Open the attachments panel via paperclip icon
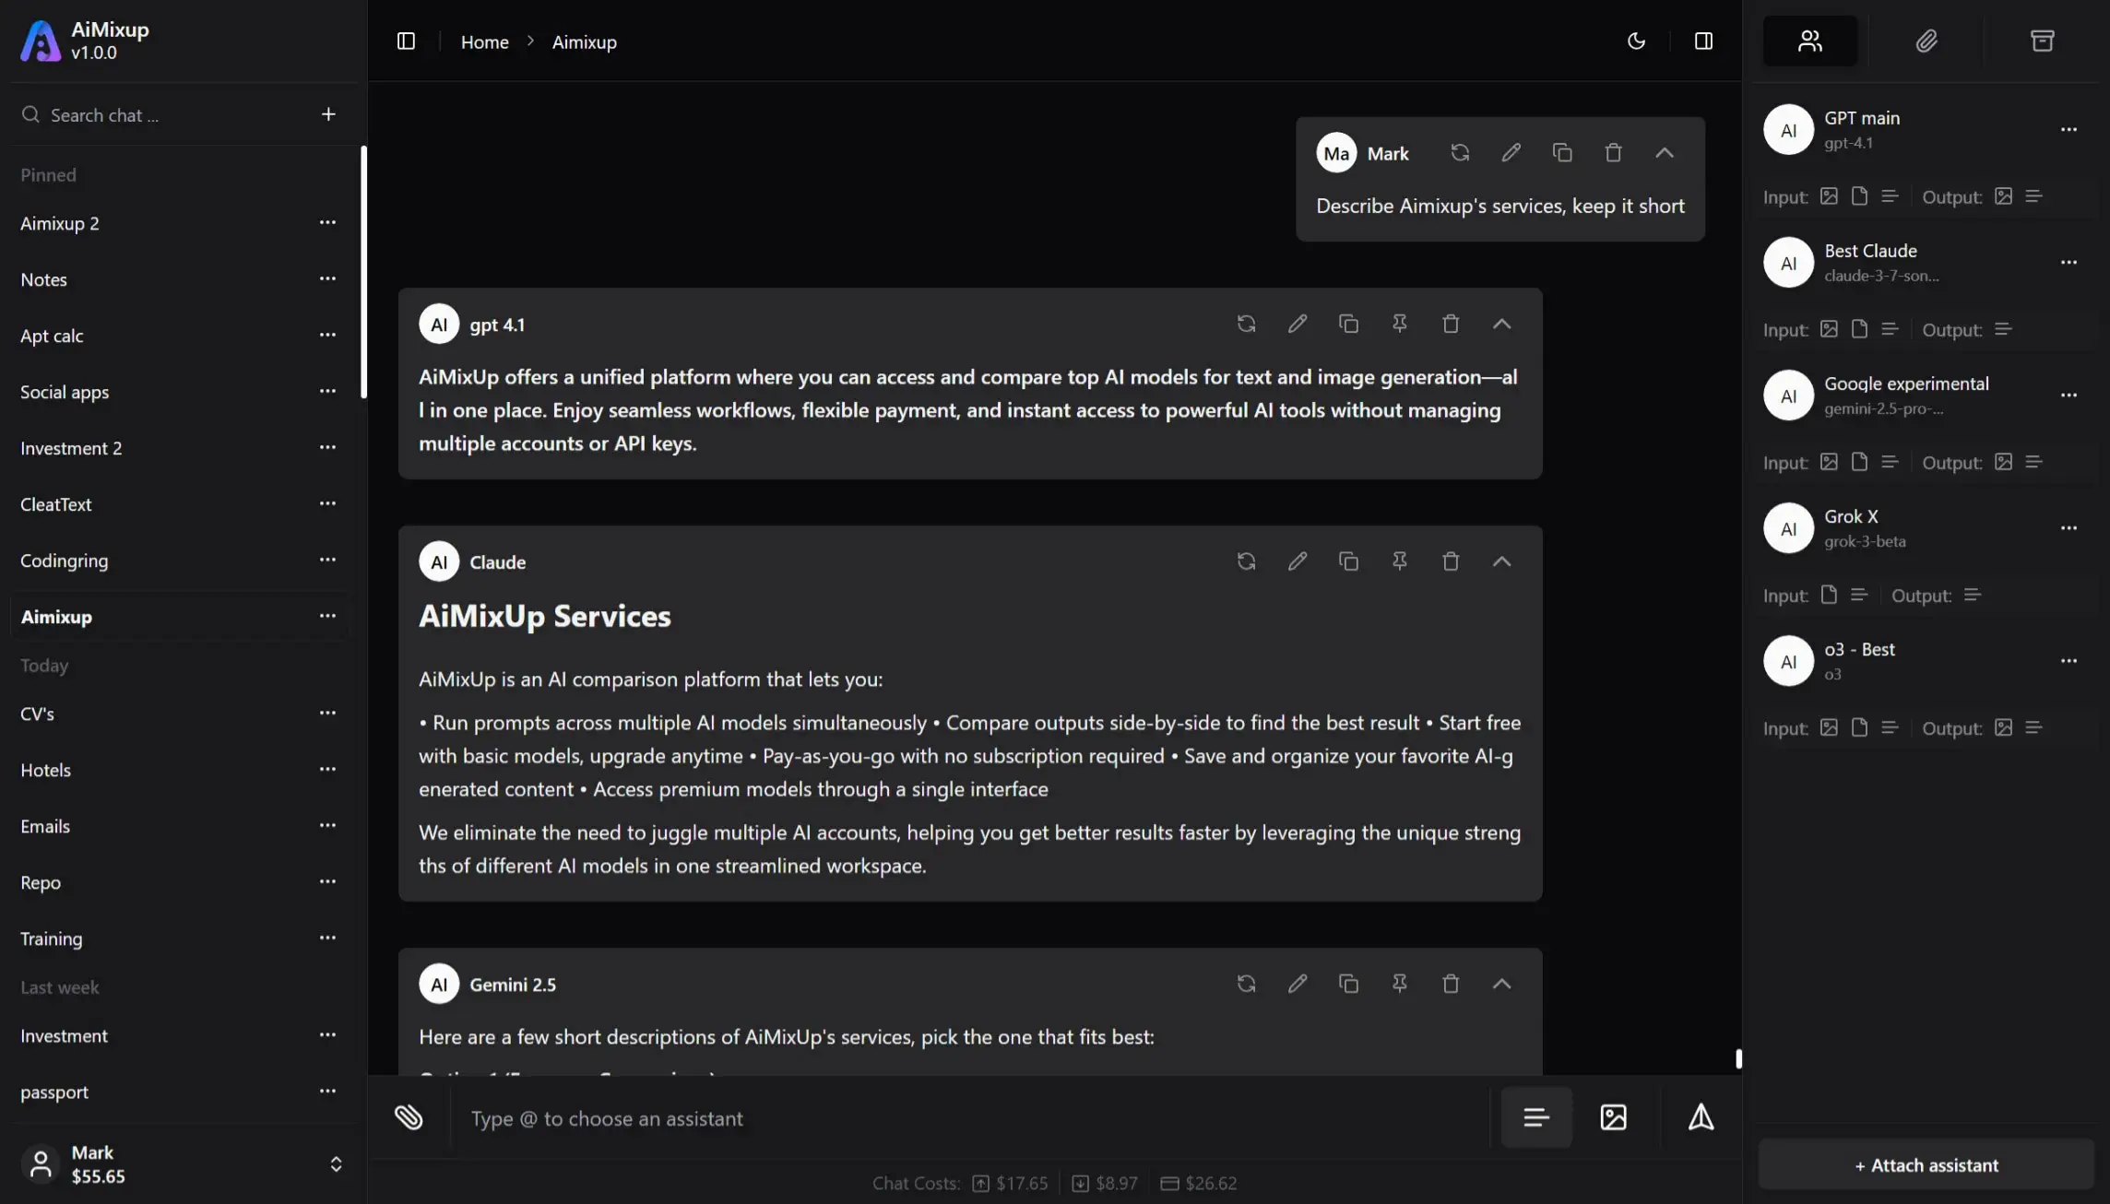This screenshot has height=1204, width=2110. point(1926,41)
